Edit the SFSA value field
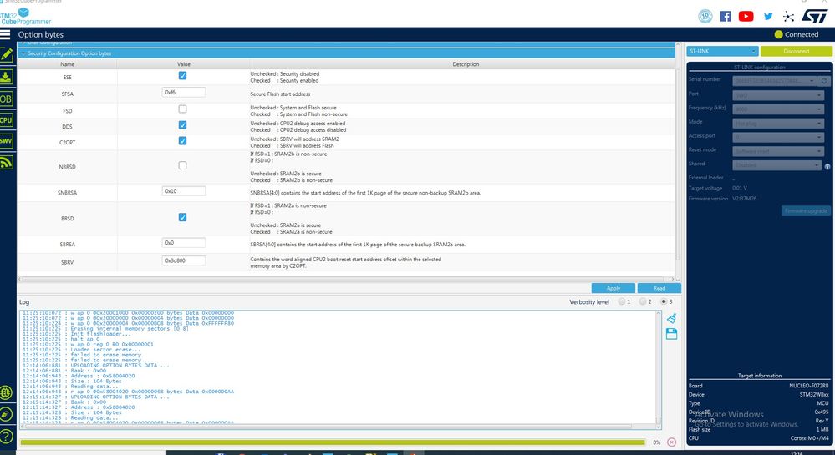Screen dimensions: 835x455 (x=184, y=92)
